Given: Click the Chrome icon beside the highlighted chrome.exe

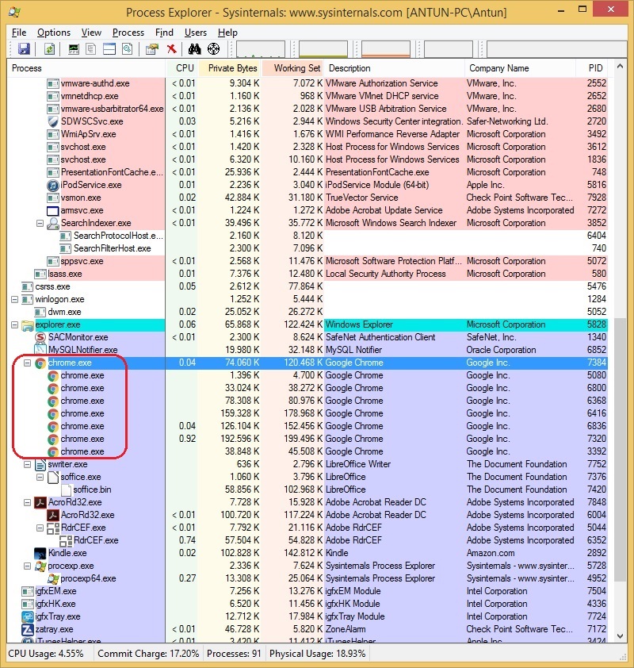Looking at the screenshot, I should (39, 363).
